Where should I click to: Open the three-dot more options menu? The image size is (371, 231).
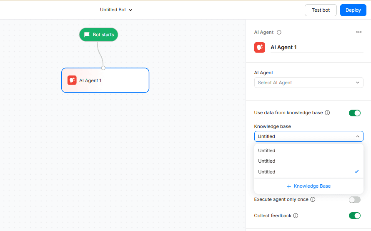click(x=358, y=32)
